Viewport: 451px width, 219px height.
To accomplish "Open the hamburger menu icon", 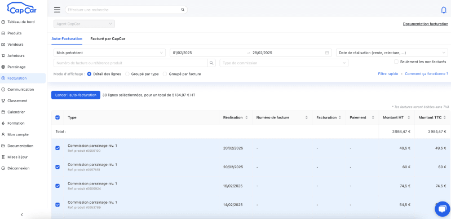I will [x=58, y=10].
